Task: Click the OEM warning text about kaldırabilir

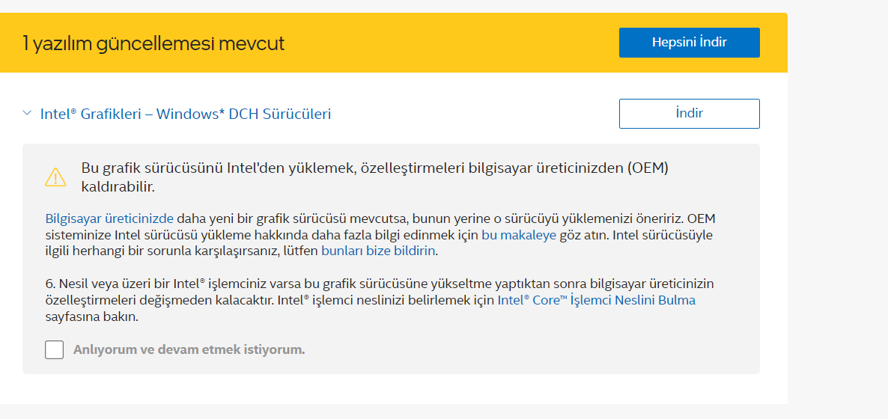Action: click(x=375, y=177)
